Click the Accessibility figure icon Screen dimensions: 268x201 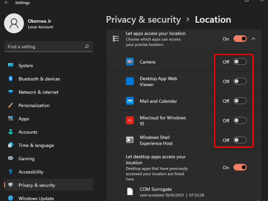(x=10, y=171)
